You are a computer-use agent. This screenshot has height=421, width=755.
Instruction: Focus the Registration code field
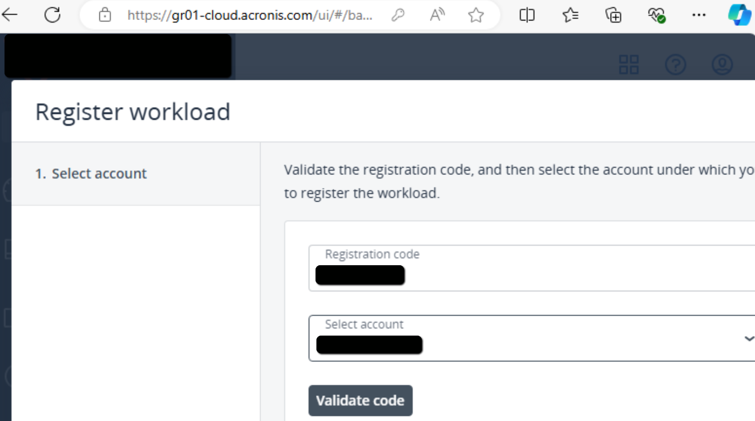[x=532, y=268]
